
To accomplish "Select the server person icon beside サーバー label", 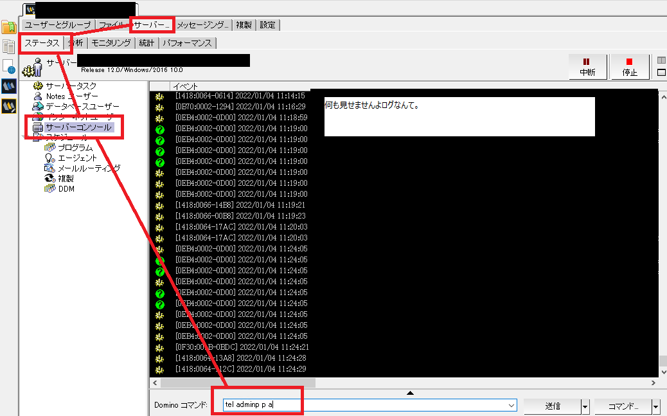I will (33, 68).
